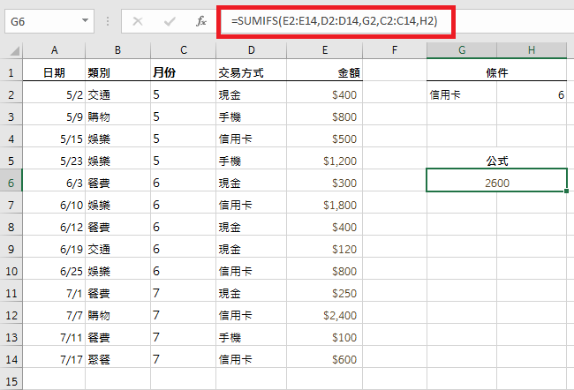Open the Name Box dropdown arrow
Viewport: 574px width, 390px height.
85,20
